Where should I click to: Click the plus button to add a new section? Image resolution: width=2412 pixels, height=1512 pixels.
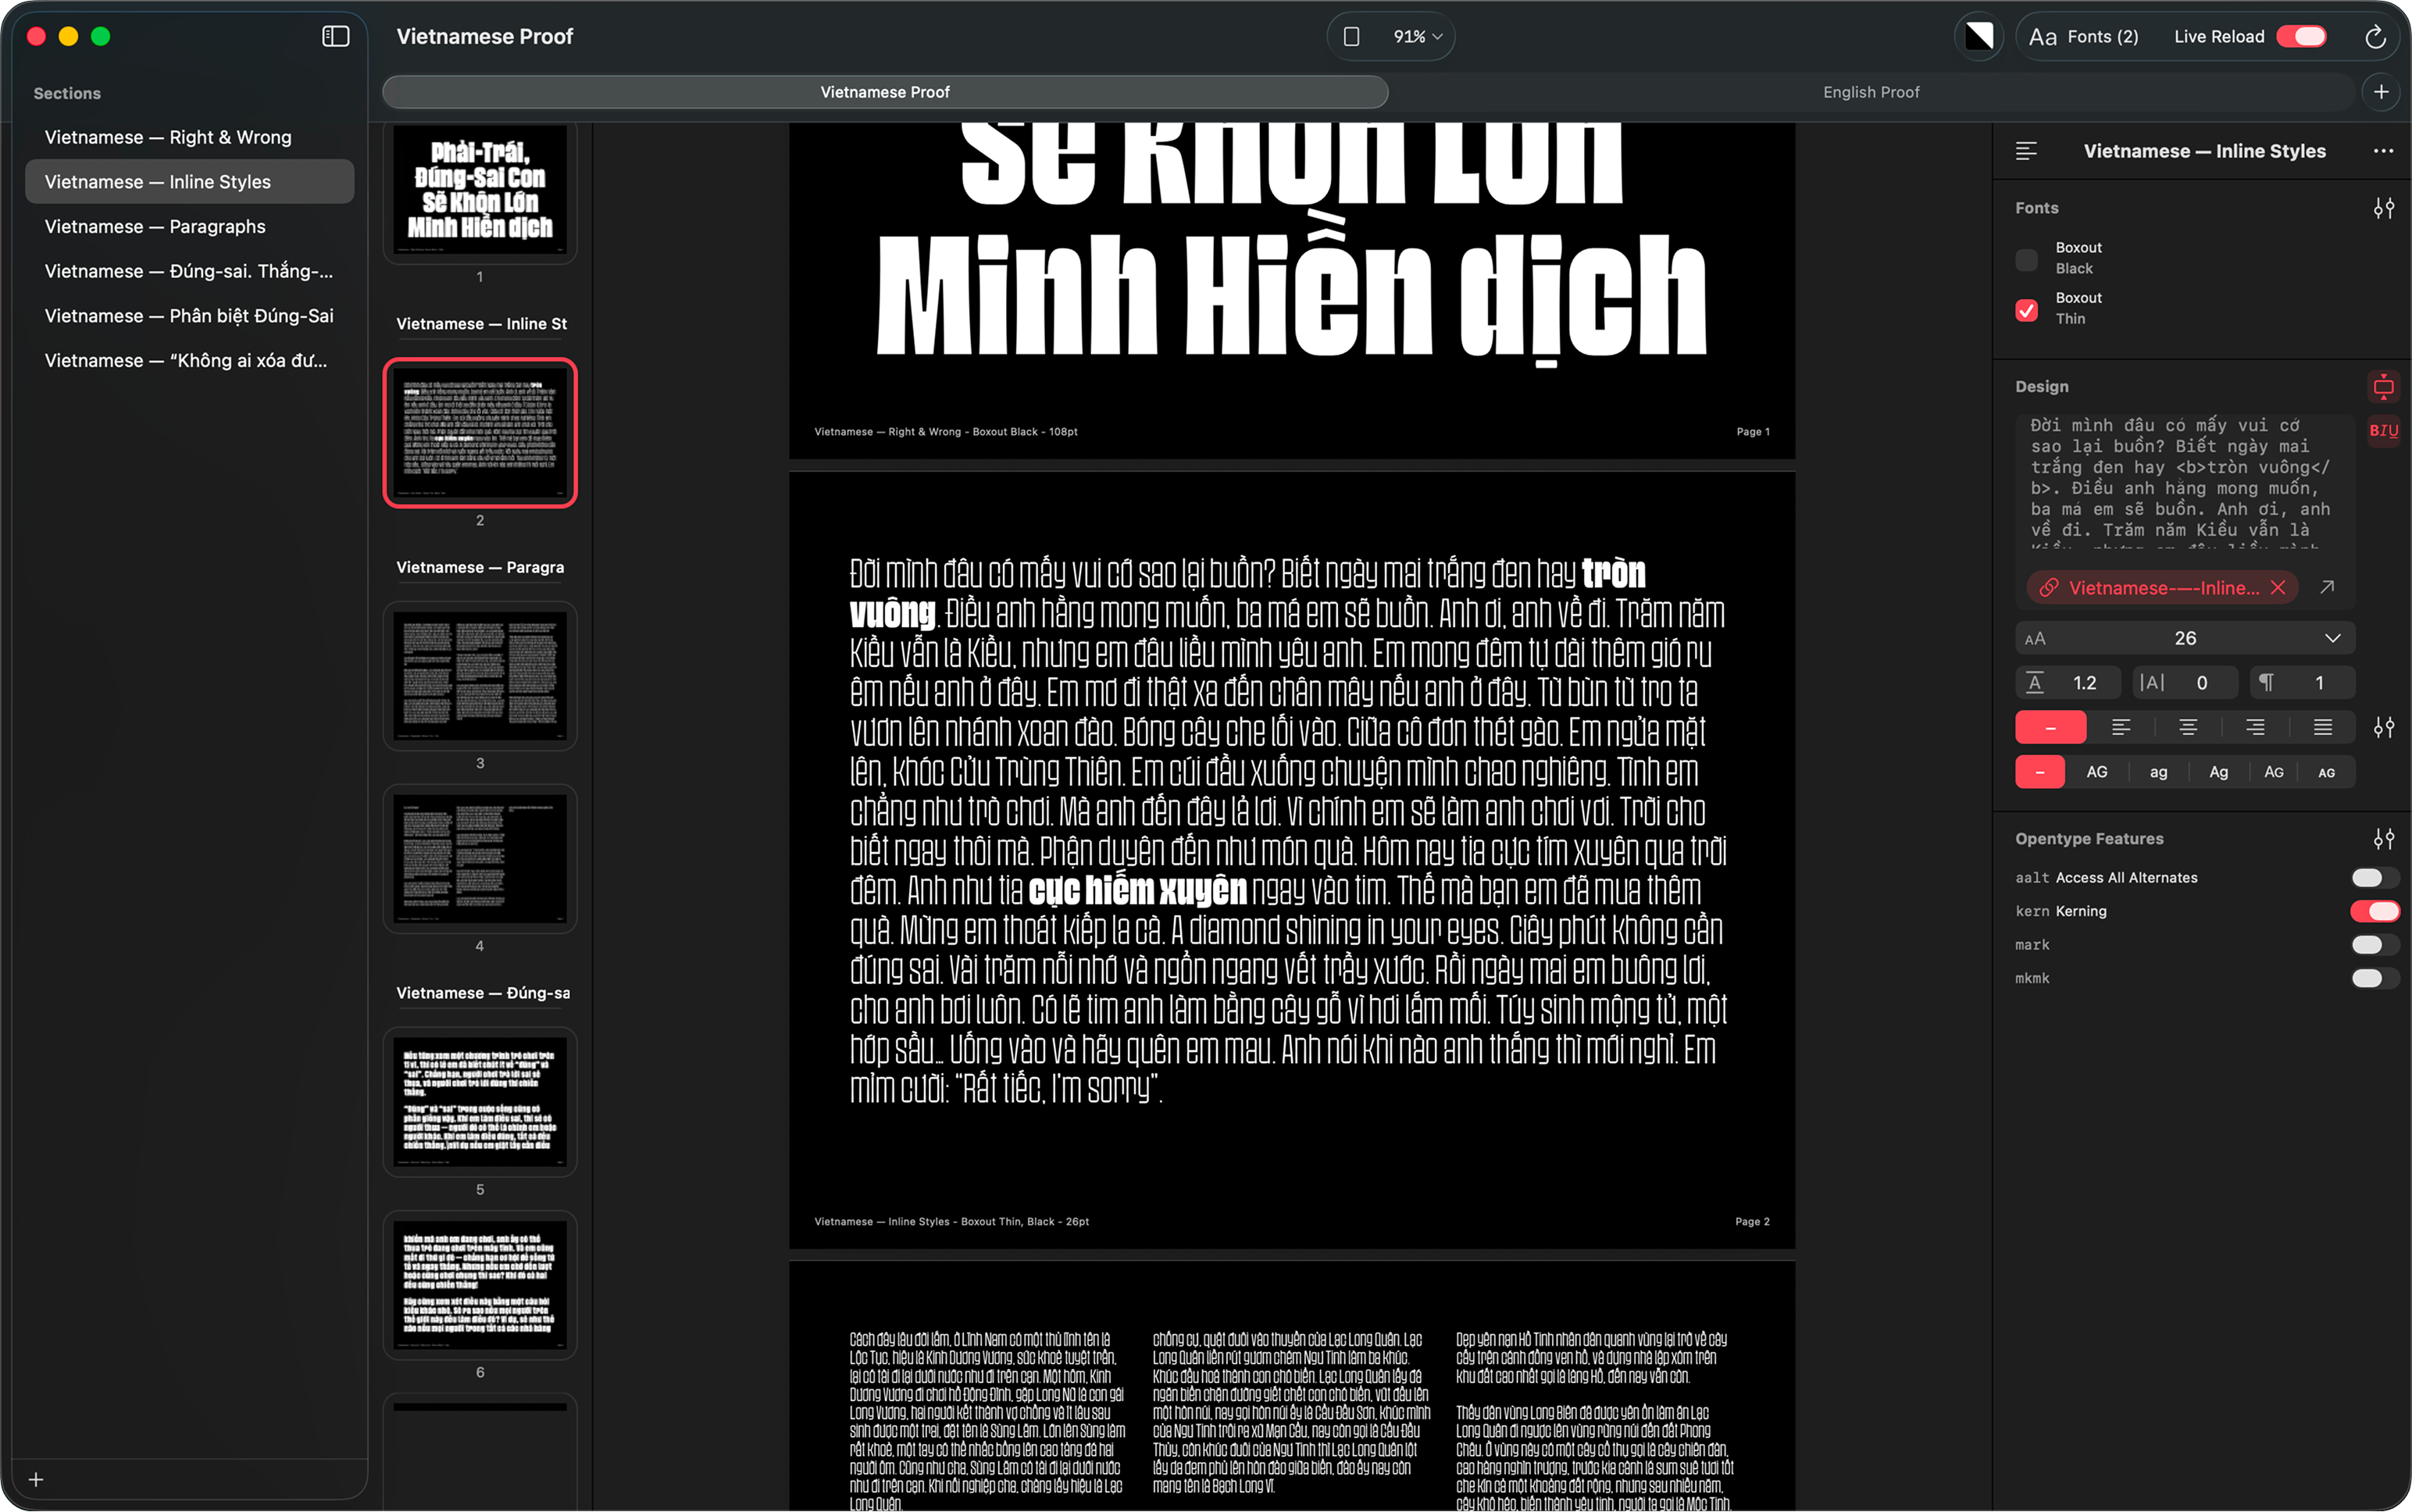[36, 1480]
